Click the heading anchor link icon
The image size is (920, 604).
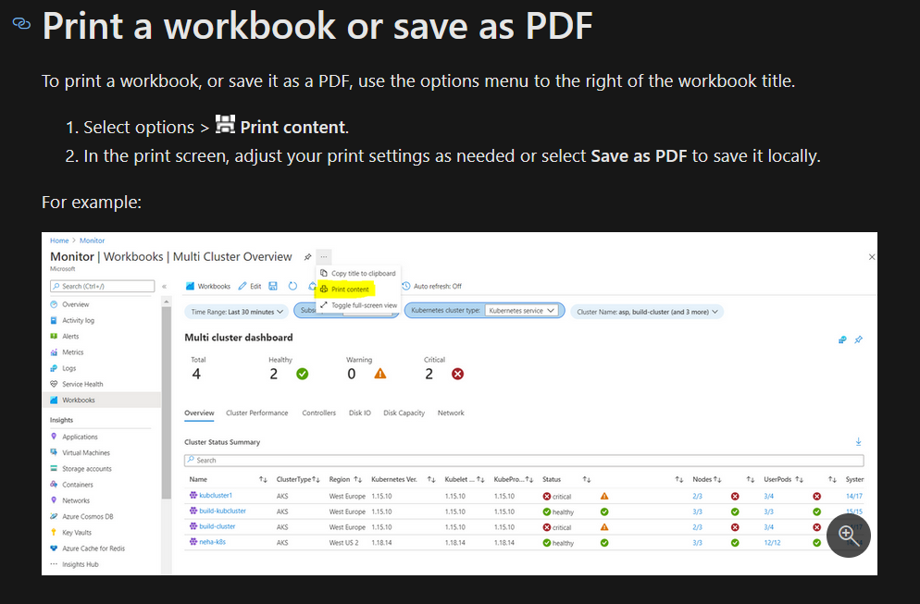click(21, 24)
